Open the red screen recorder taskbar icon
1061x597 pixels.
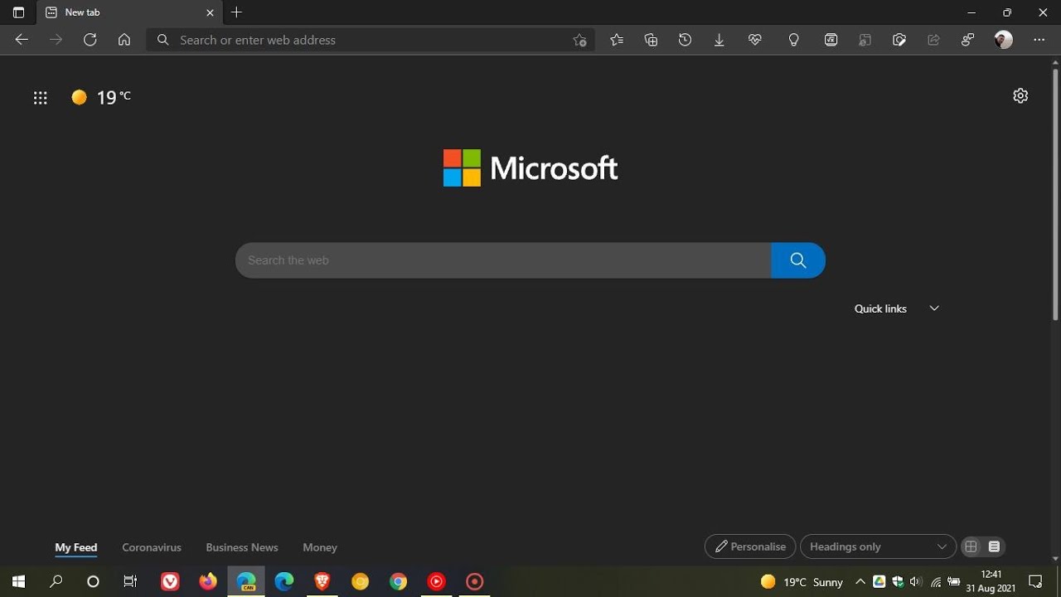475,581
